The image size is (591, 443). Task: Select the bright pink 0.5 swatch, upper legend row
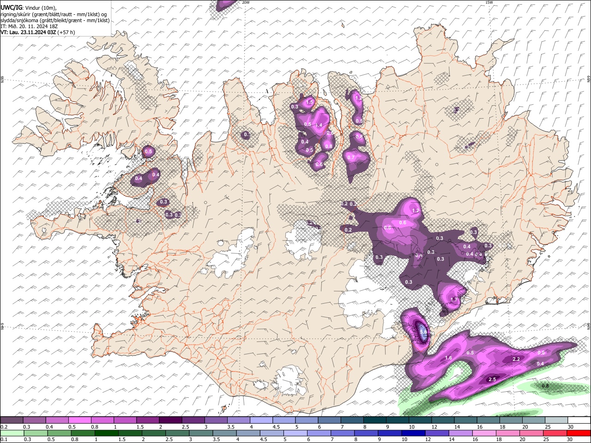(x=79, y=420)
